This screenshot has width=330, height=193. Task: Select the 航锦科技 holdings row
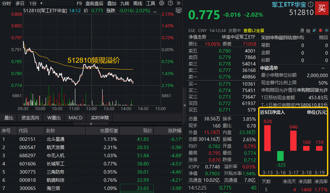coord(91,180)
